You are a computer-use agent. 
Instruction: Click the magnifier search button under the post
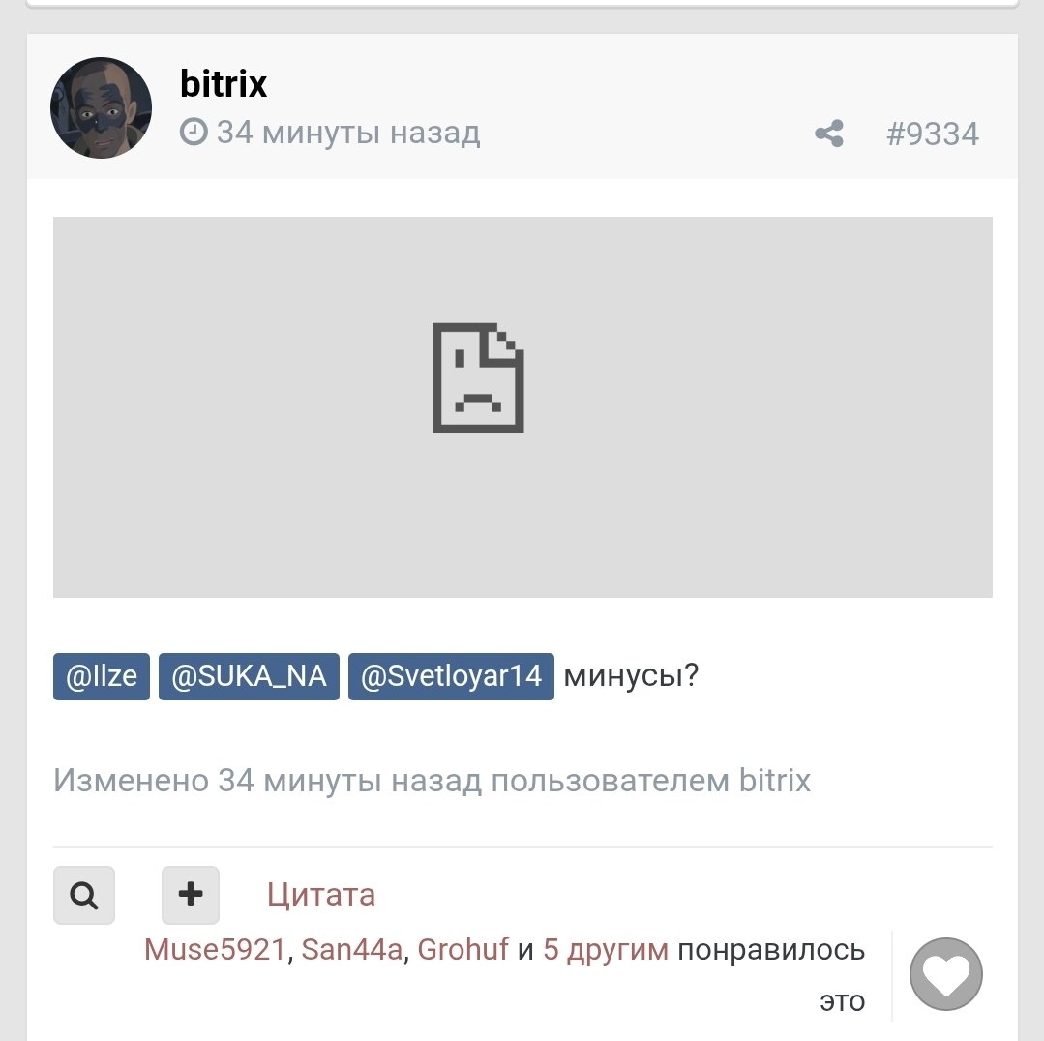pos(84,895)
